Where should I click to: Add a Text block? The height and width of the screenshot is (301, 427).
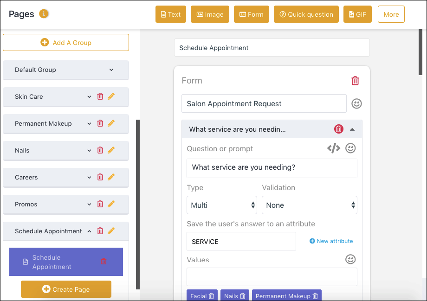[171, 14]
